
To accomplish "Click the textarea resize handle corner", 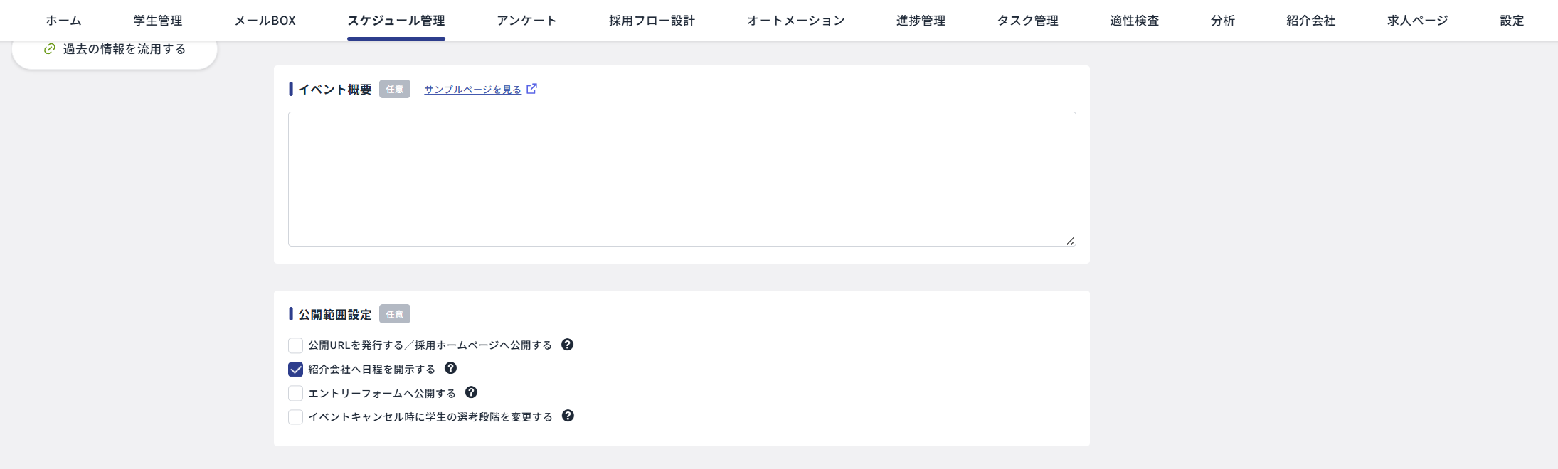I will tap(1070, 241).
